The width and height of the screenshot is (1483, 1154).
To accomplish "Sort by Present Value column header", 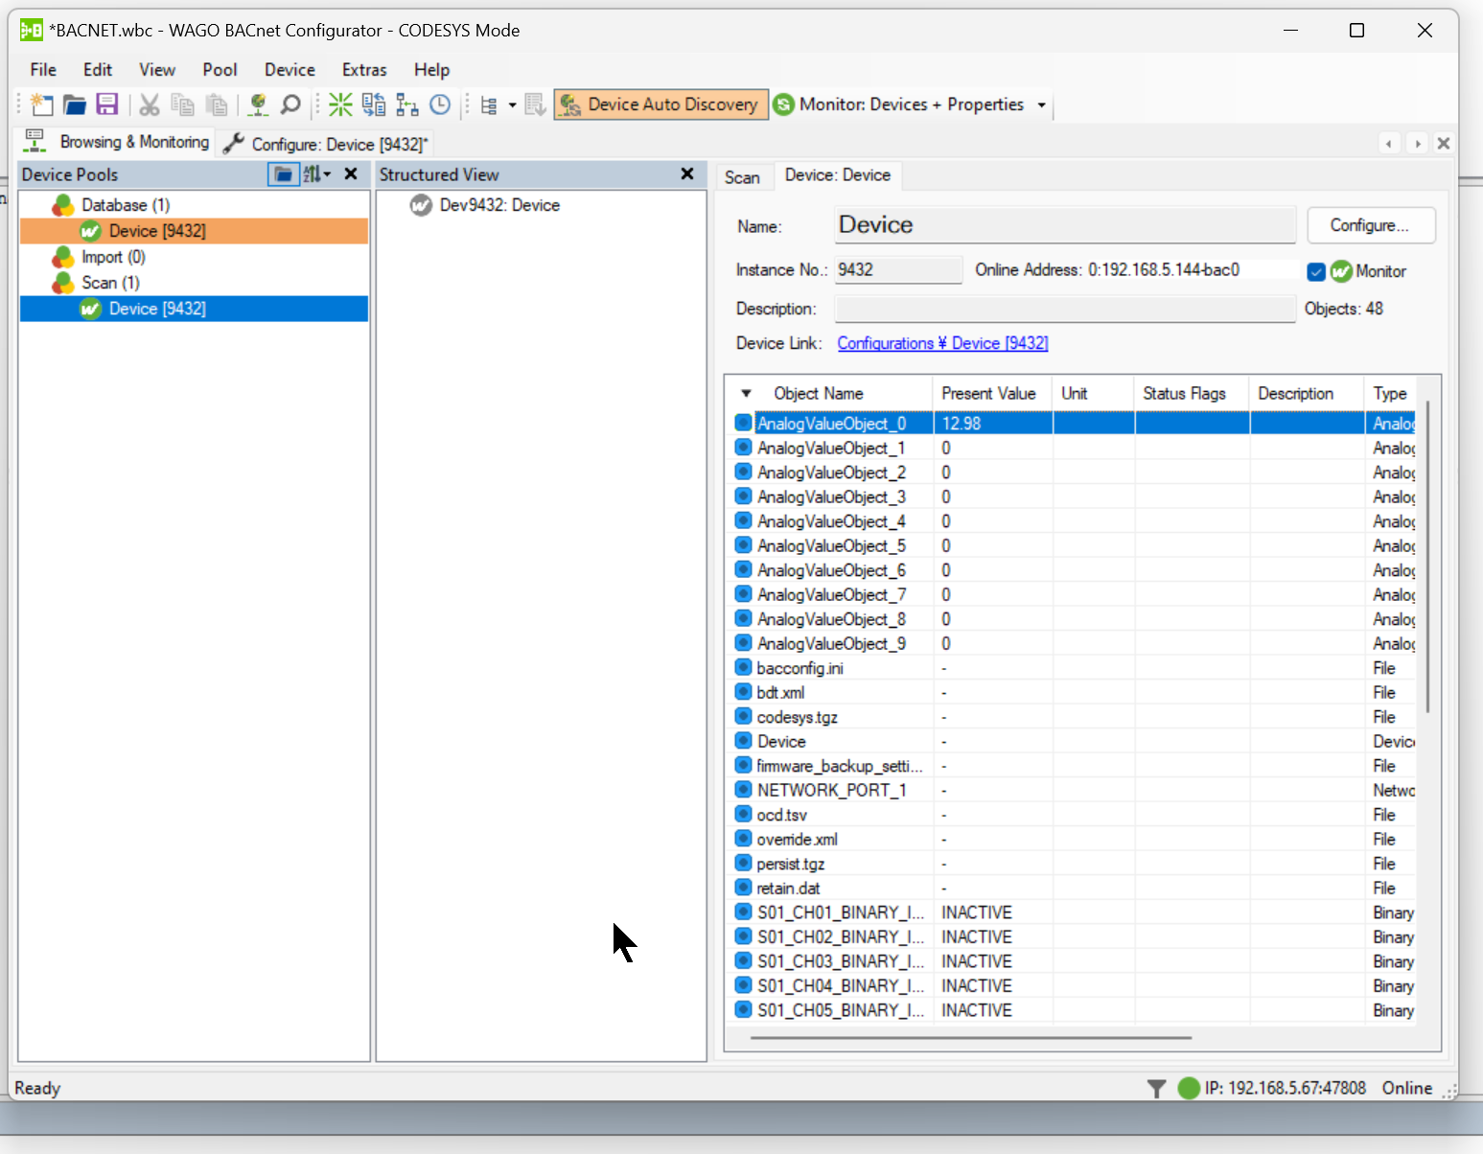I will (988, 394).
